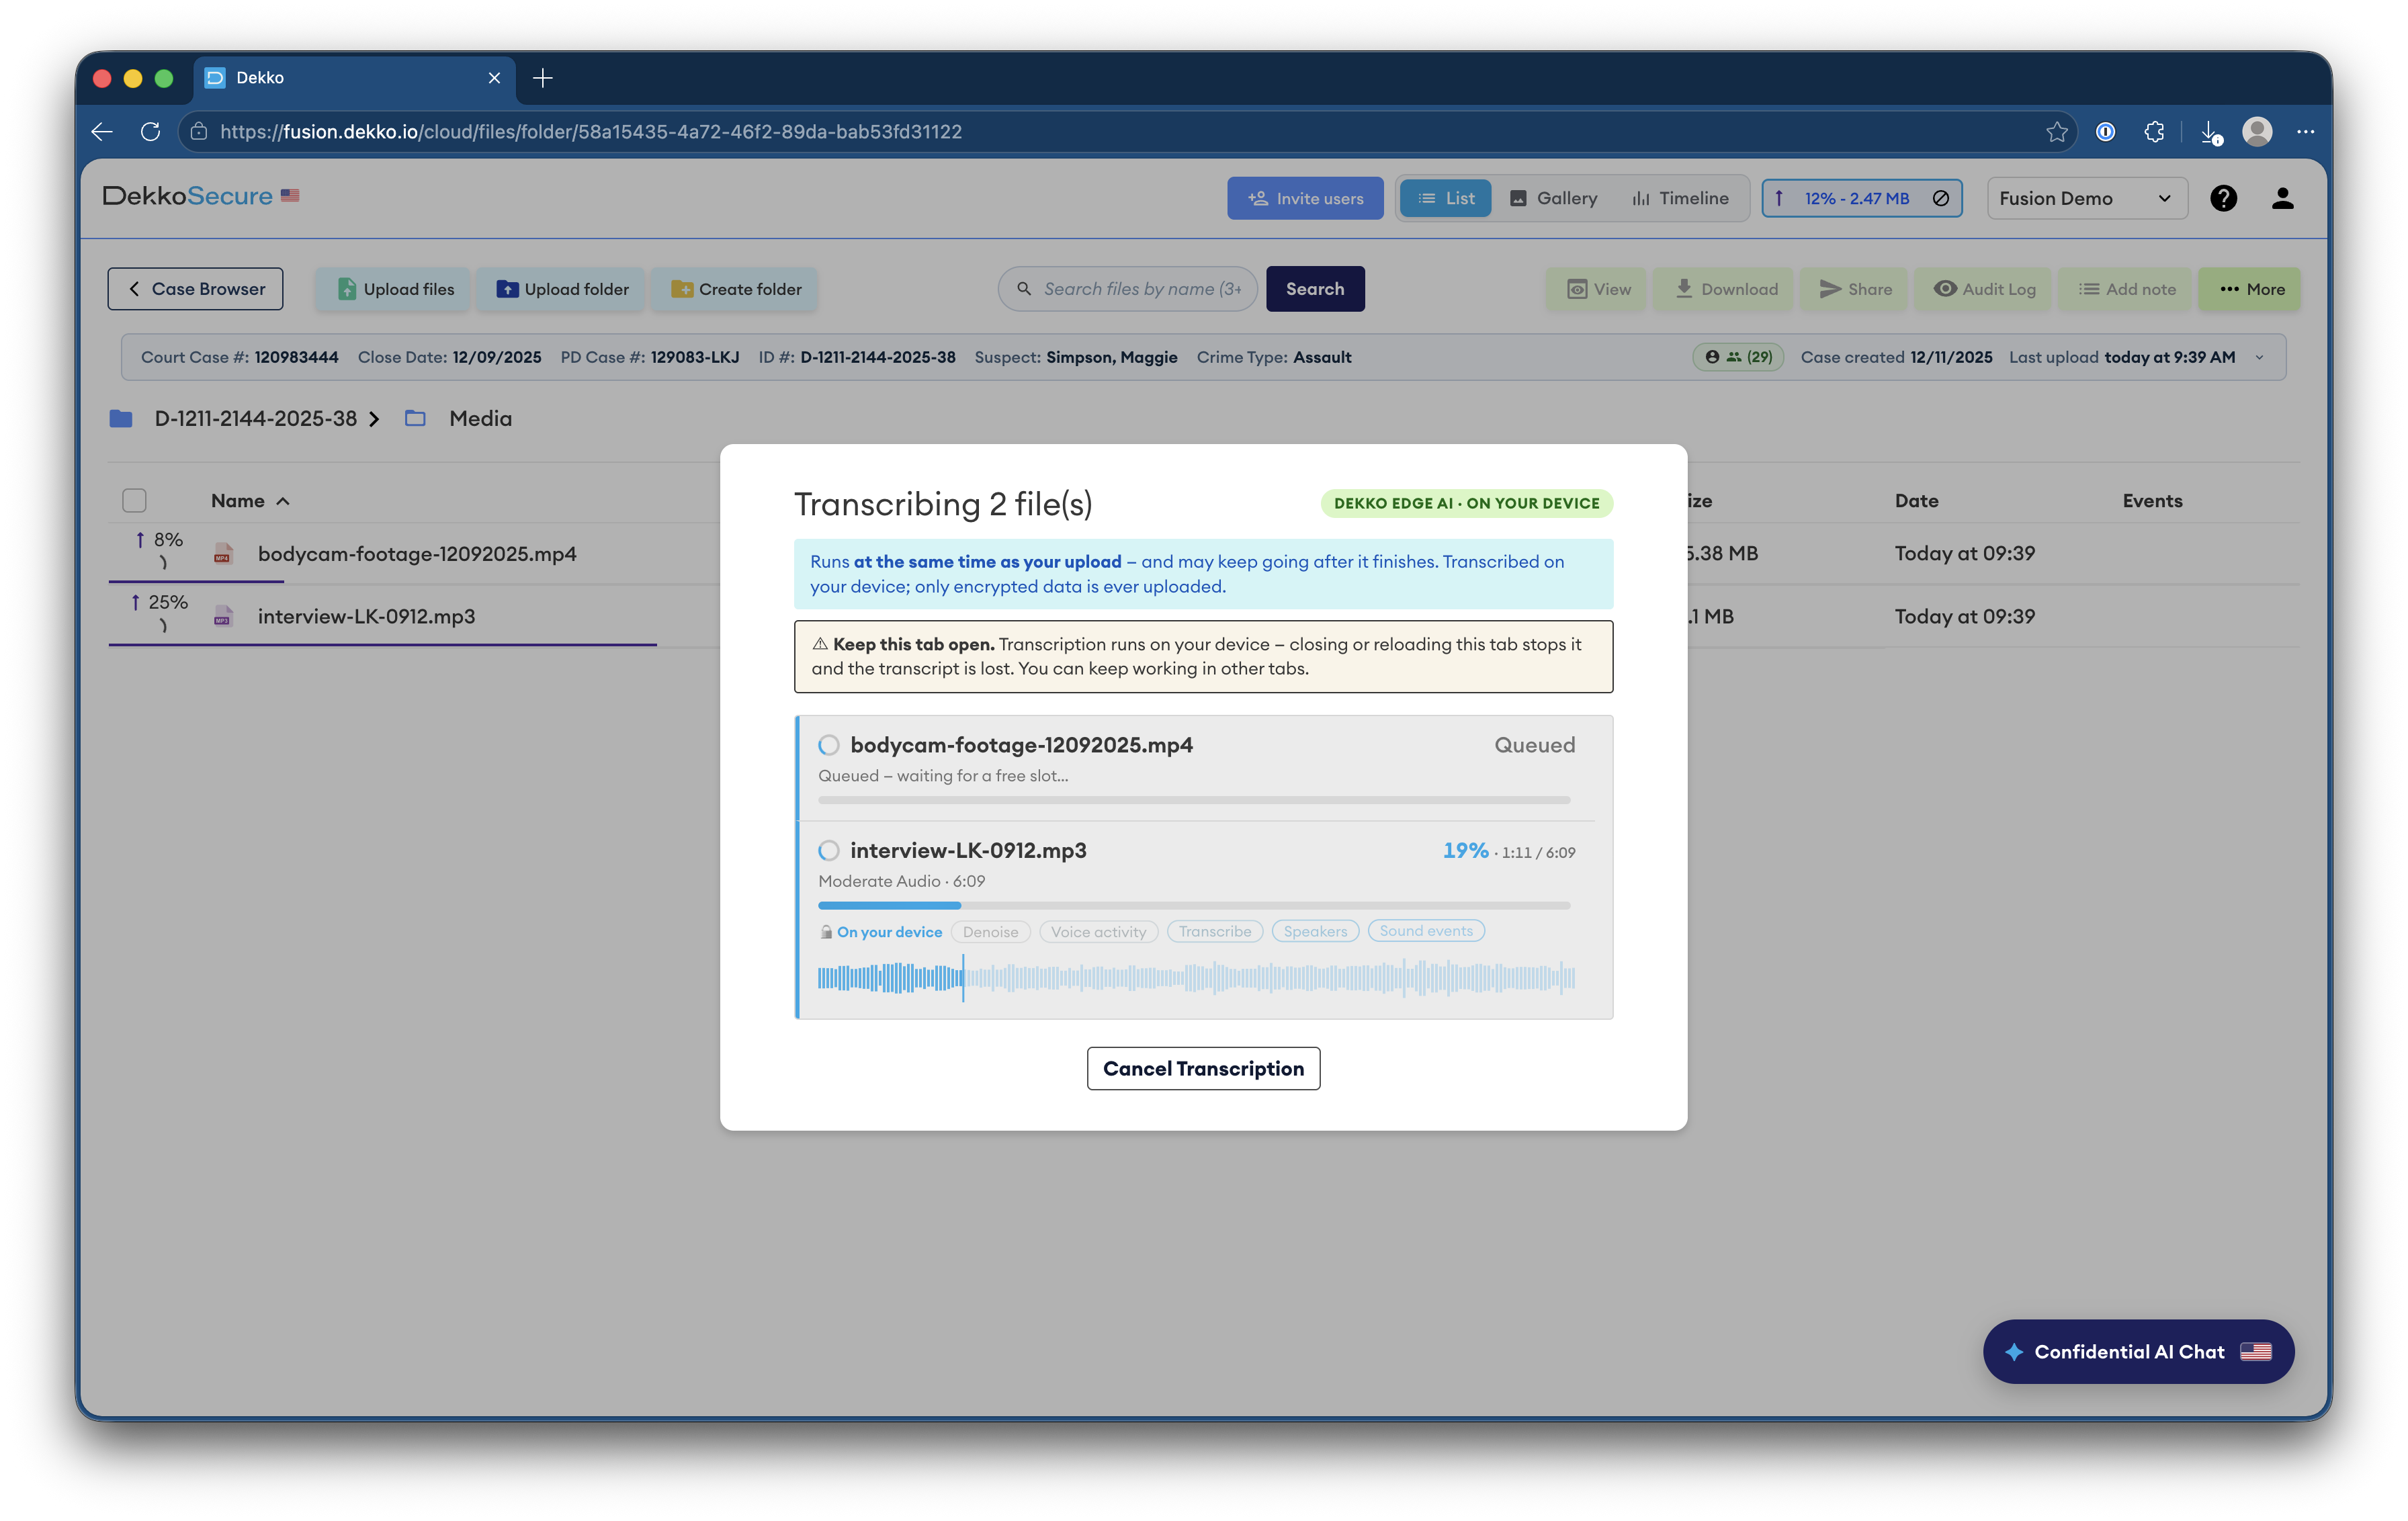The image size is (2408, 1521).
Task: Open the Fusion Demo workspace dropdown
Action: (2087, 198)
